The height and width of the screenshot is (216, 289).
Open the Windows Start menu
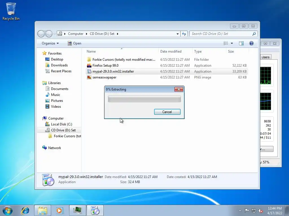coord(8,210)
